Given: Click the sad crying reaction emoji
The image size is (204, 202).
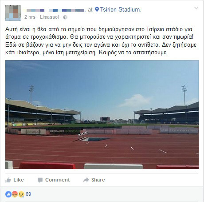Looking at the screenshot, I should [x=21, y=194].
